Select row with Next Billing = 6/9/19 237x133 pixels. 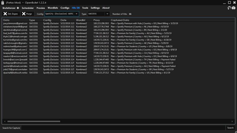click(118, 50)
